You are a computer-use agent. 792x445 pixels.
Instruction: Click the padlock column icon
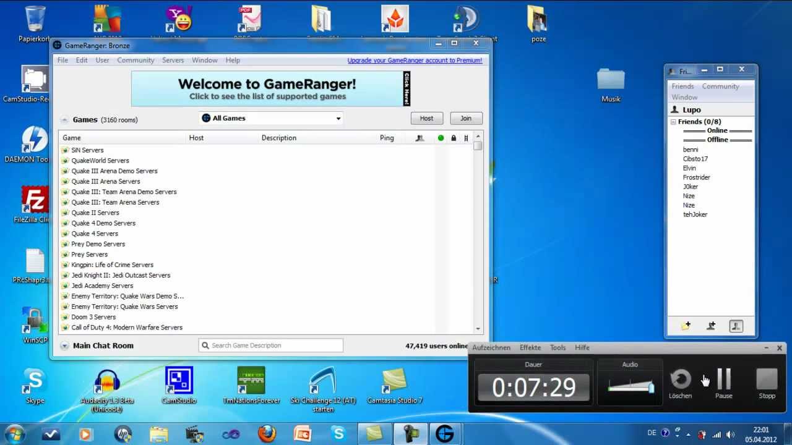(x=454, y=138)
